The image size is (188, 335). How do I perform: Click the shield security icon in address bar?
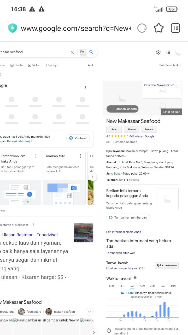click(x=12, y=28)
